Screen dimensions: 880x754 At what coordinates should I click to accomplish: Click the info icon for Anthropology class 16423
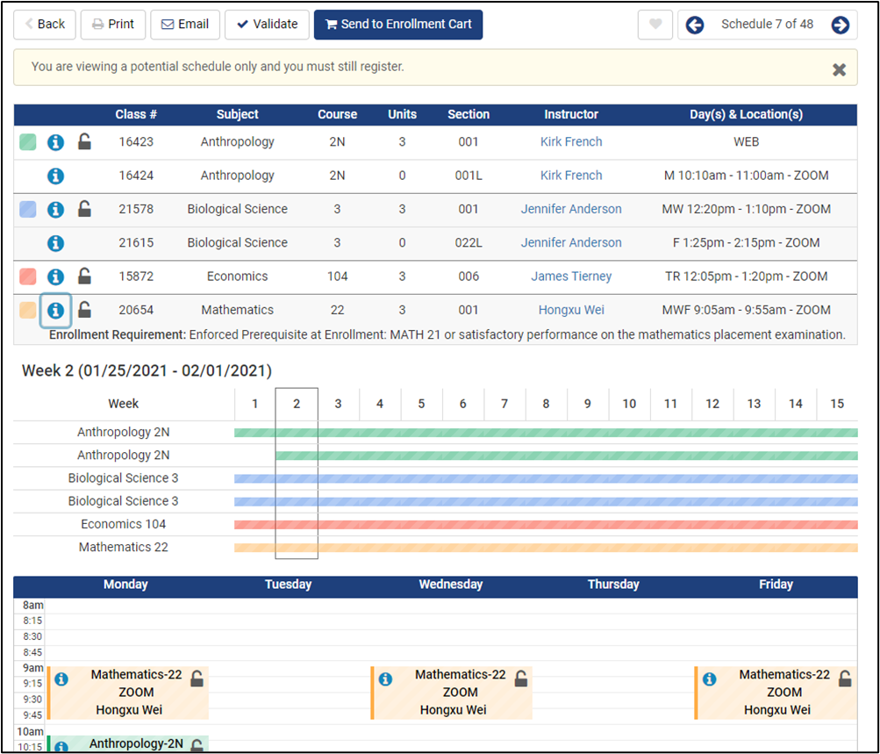pos(55,141)
